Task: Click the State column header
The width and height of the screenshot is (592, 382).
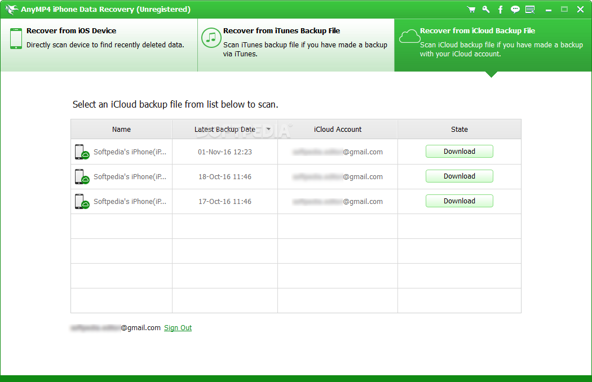Action: (460, 130)
